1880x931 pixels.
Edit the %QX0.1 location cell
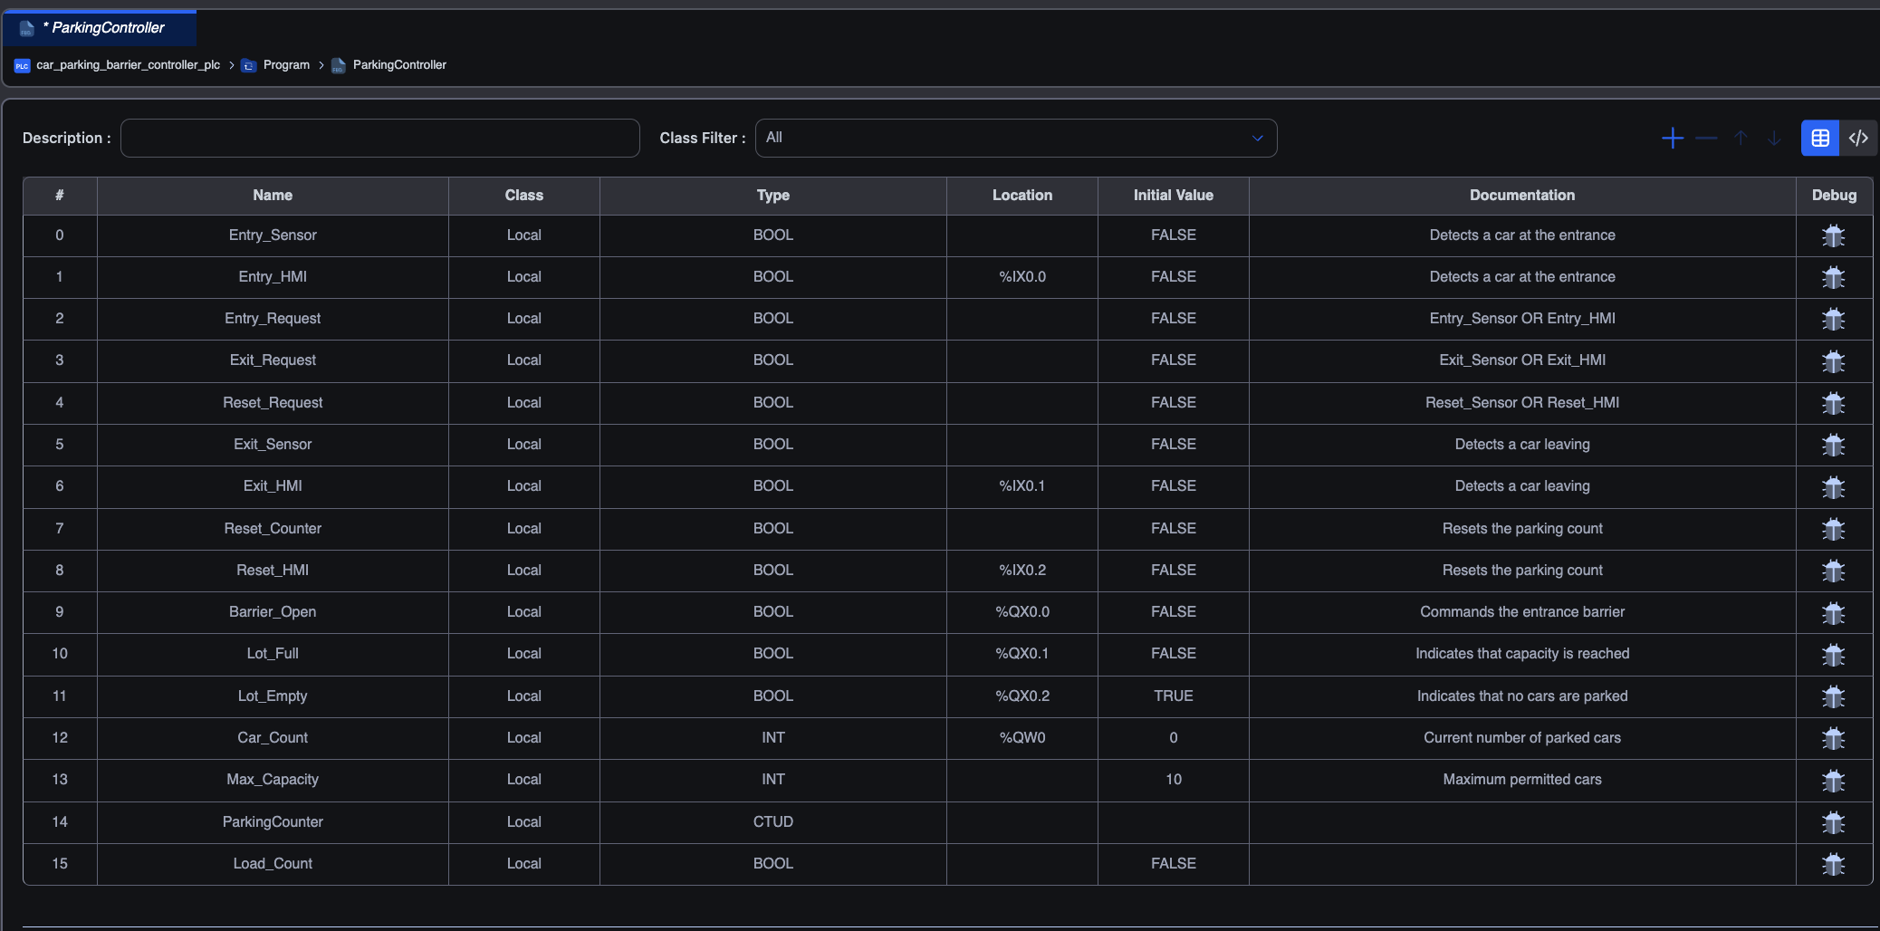1022,654
